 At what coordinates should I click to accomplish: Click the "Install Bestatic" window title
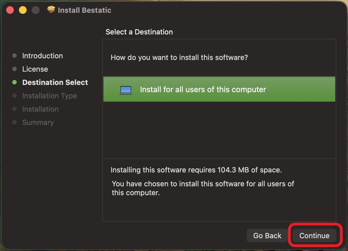(84, 10)
